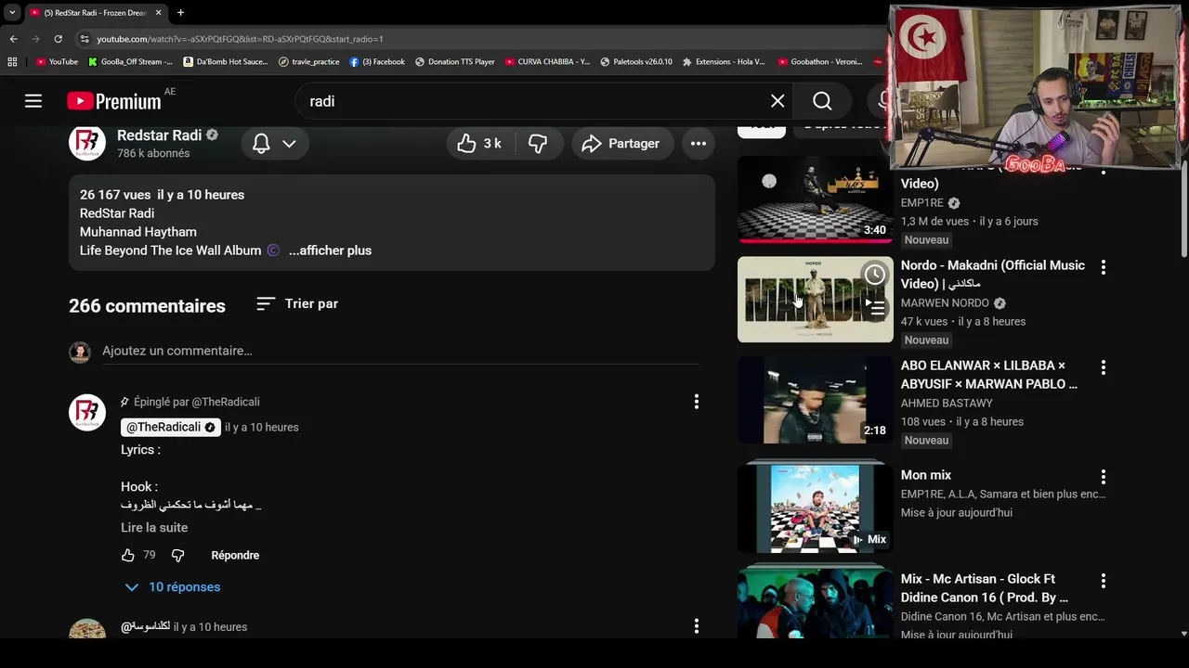1189x668 pixels.
Task: Open options menu of second comment
Action: point(697,626)
